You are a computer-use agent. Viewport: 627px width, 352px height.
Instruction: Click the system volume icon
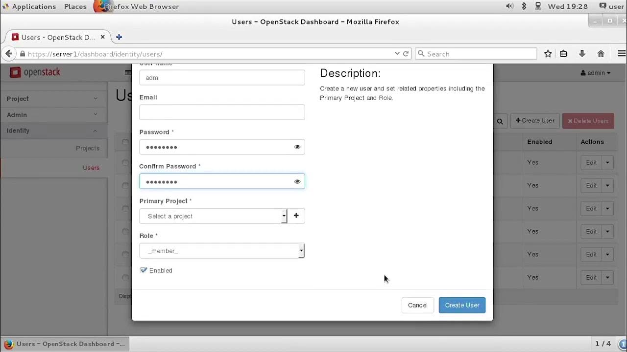[509, 6]
